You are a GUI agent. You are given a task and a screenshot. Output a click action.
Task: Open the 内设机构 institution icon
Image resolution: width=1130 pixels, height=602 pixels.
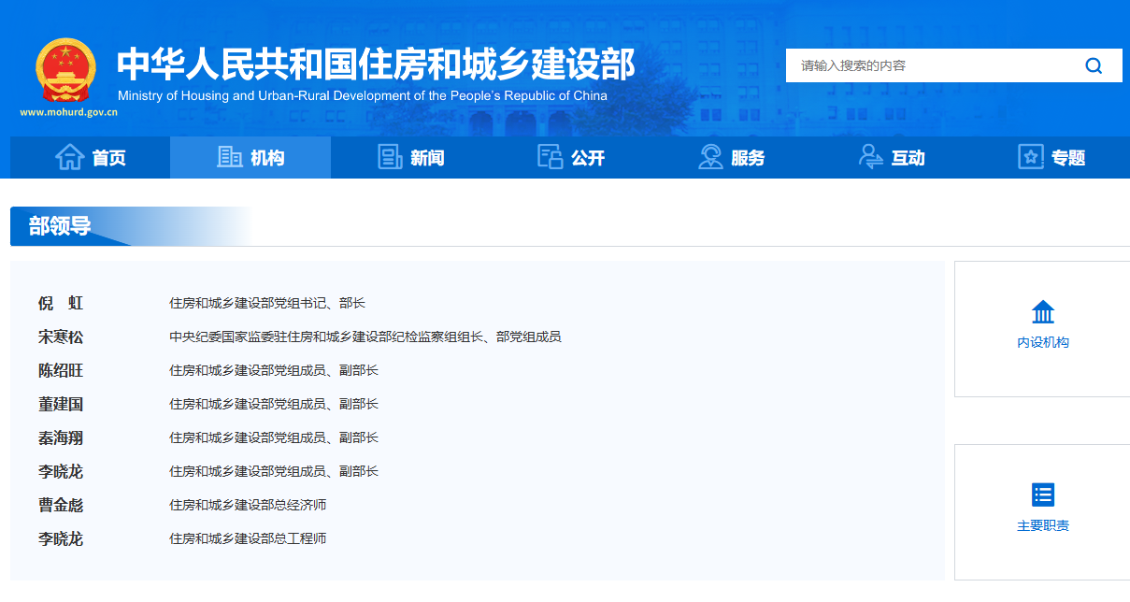pos(1042,312)
